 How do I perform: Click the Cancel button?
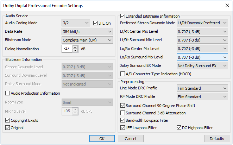(x=131, y=138)
